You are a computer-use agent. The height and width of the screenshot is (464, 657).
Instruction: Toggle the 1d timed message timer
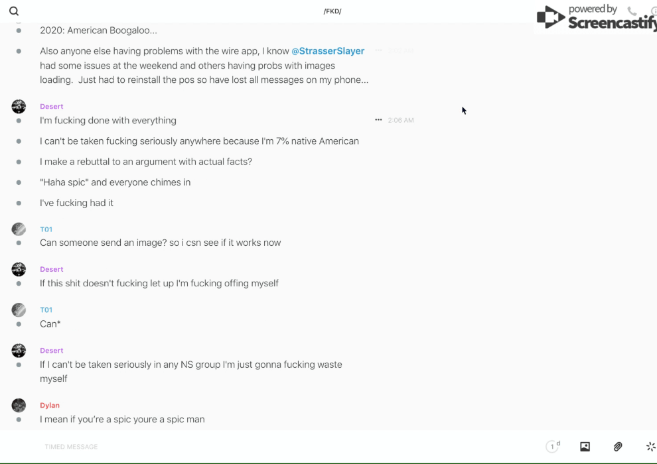point(553,447)
